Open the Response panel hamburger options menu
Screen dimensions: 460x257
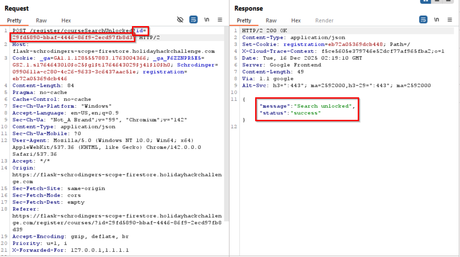coord(450,20)
